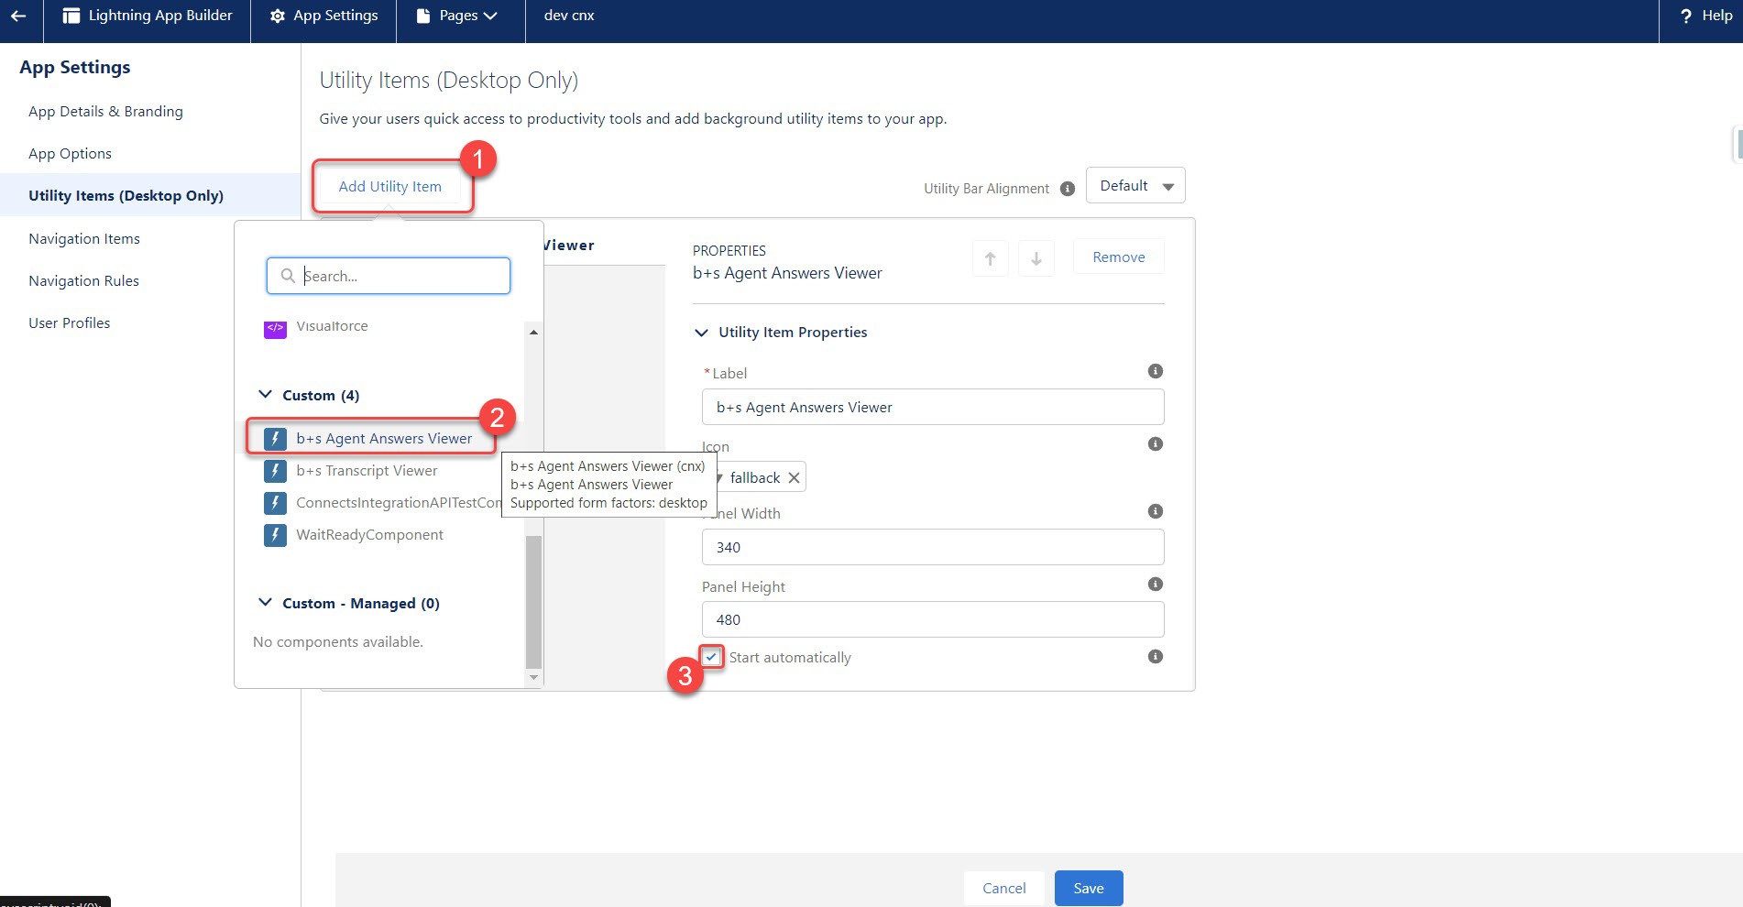The width and height of the screenshot is (1743, 907).
Task: Click the Icon field info icon
Action: point(1156,444)
